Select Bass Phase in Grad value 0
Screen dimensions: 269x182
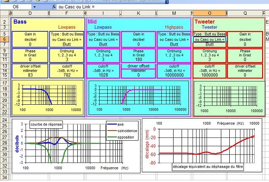(30, 60)
